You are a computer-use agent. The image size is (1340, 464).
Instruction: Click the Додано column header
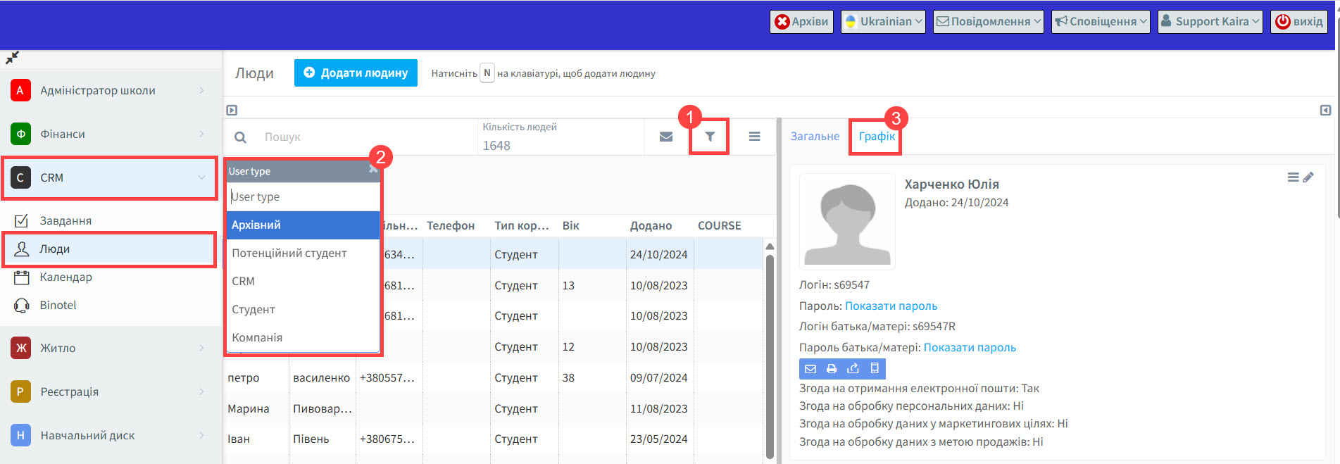(x=651, y=225)
